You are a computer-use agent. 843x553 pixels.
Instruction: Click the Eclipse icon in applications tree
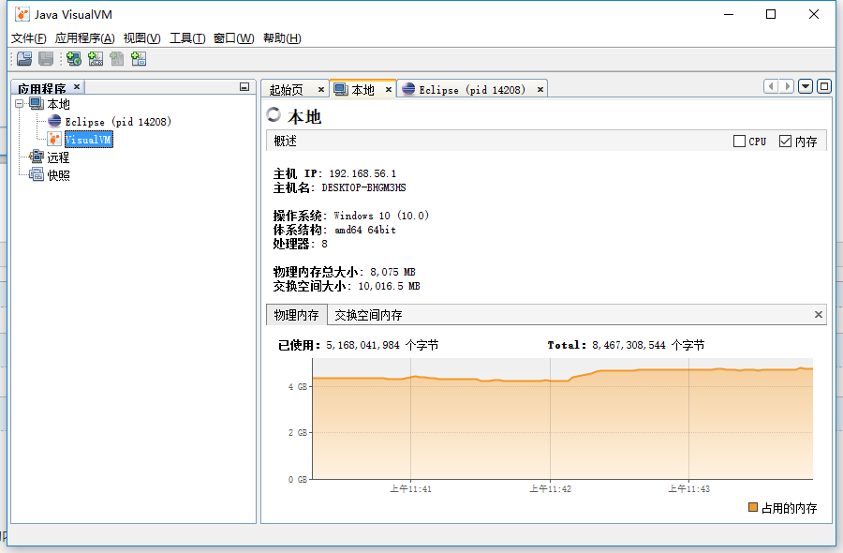(54, 121)
